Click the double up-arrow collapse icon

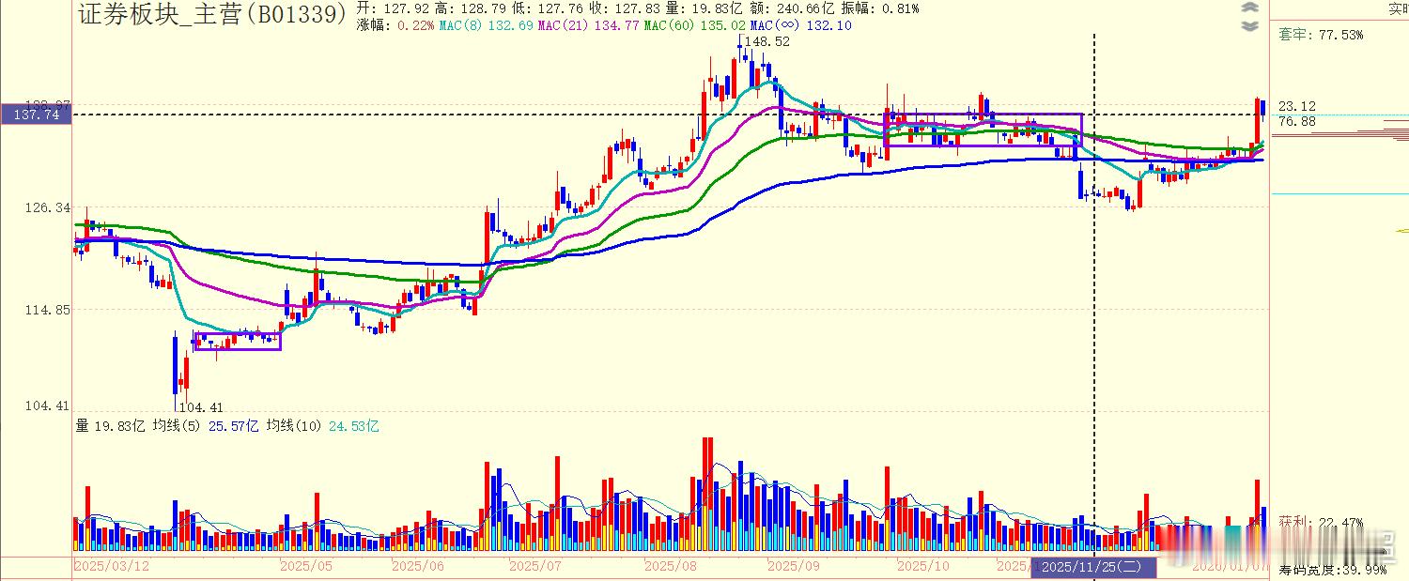point(1249,8)
